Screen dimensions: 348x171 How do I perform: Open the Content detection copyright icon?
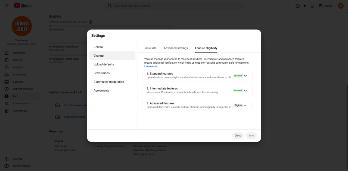coord(7,89)
